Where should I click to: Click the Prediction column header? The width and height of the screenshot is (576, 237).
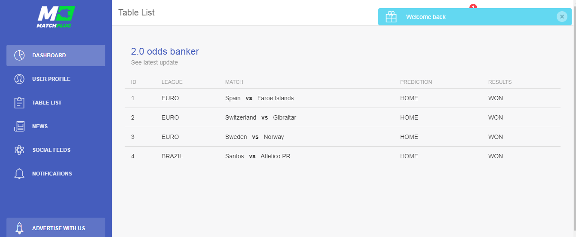click(x=416, y=82)
